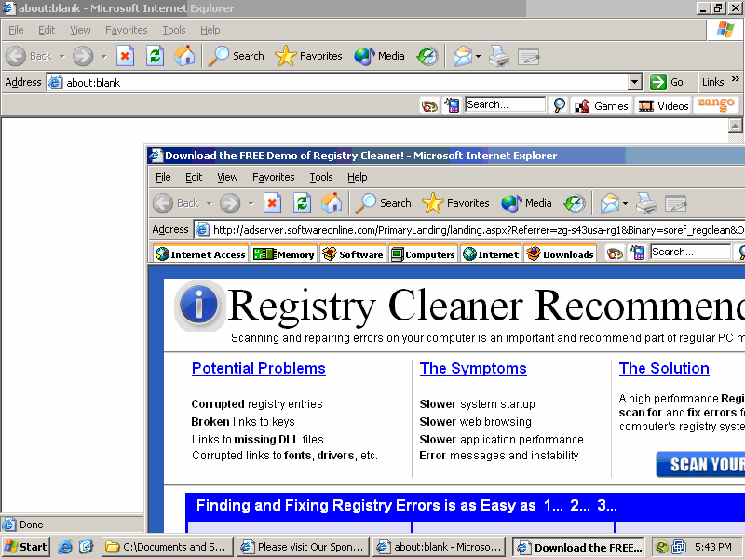Click Back arrow in about:blank window toolbar
Screen dimensions: 745x559
click(16, 56)
